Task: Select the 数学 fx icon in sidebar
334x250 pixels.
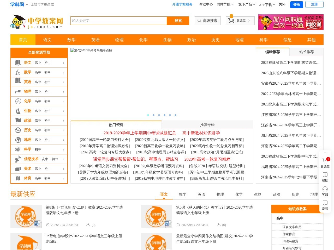Action: [x=17, y=72]
